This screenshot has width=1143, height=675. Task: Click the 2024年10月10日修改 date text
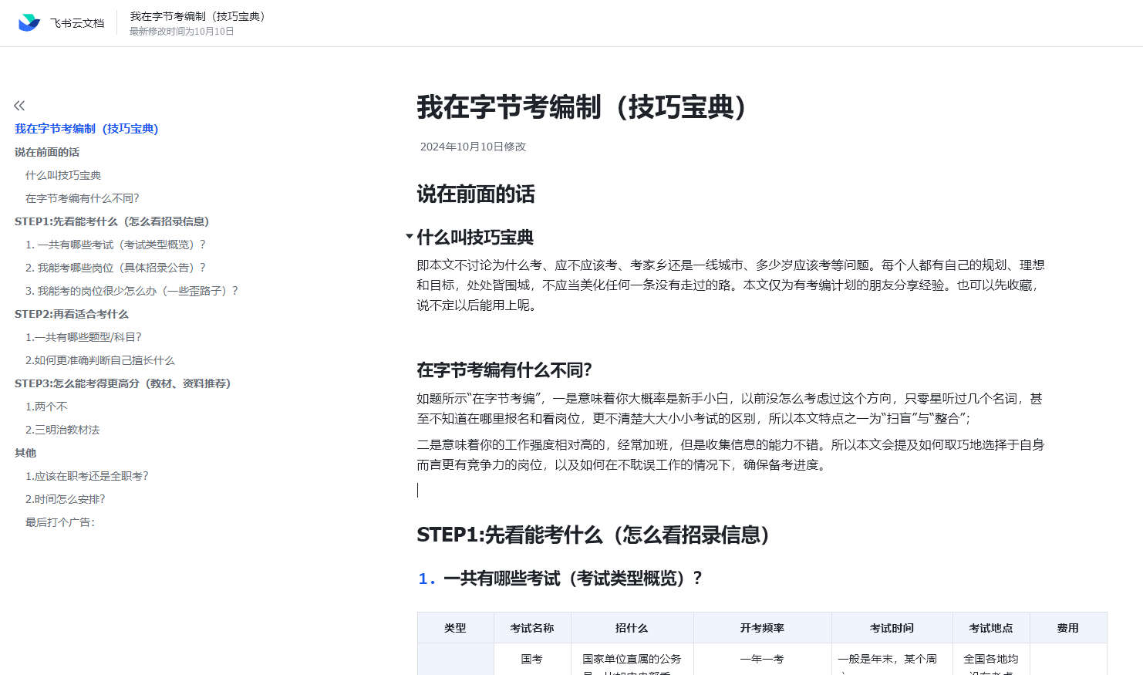pos(473,147)
